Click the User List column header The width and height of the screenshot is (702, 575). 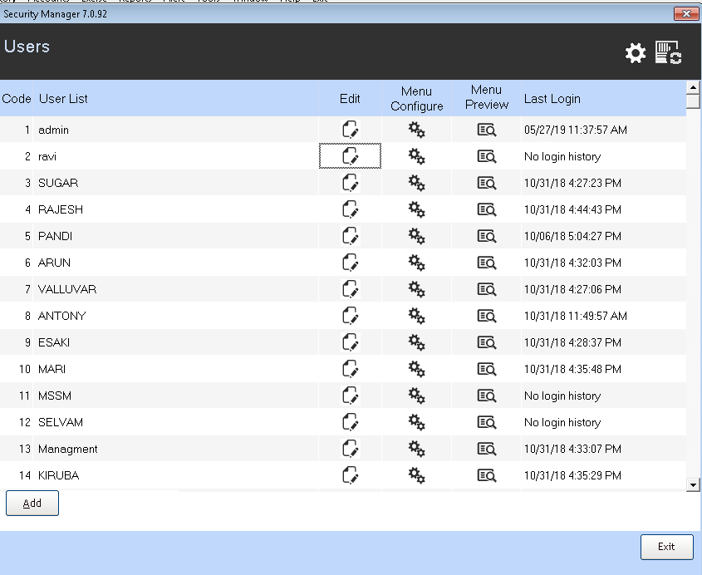(x=63, y=99)
